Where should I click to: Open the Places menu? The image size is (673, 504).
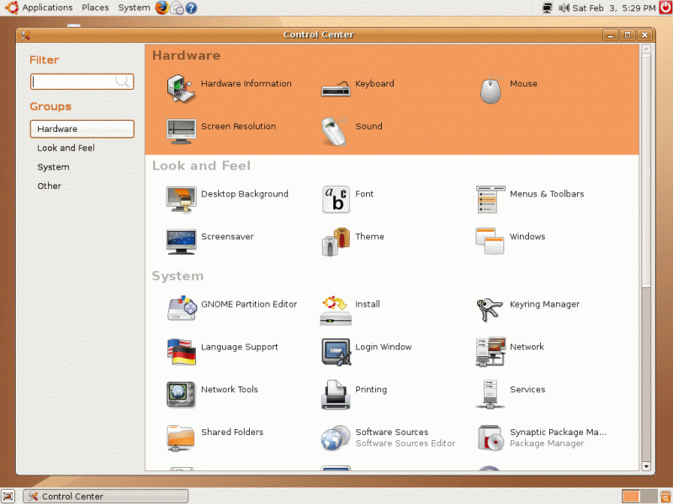coord(95,8)
